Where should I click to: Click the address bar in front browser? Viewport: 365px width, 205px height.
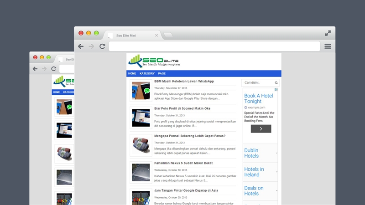pos(214,46)
